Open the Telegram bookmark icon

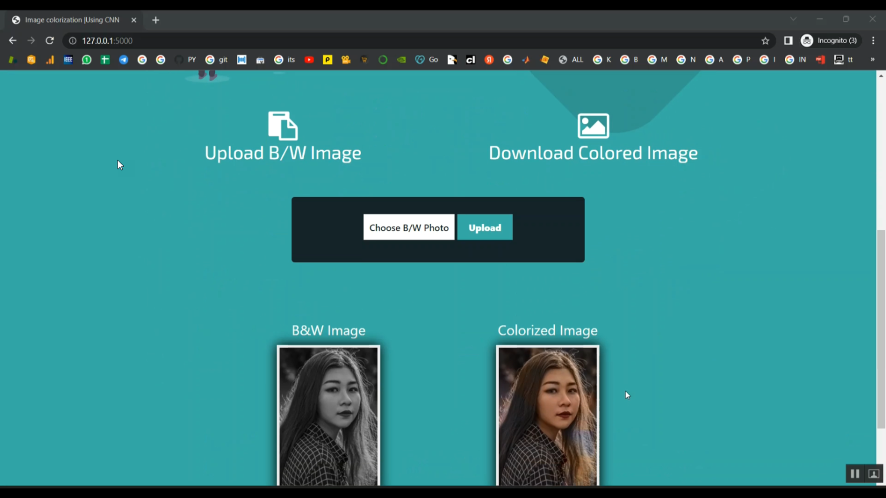[123, 60]
